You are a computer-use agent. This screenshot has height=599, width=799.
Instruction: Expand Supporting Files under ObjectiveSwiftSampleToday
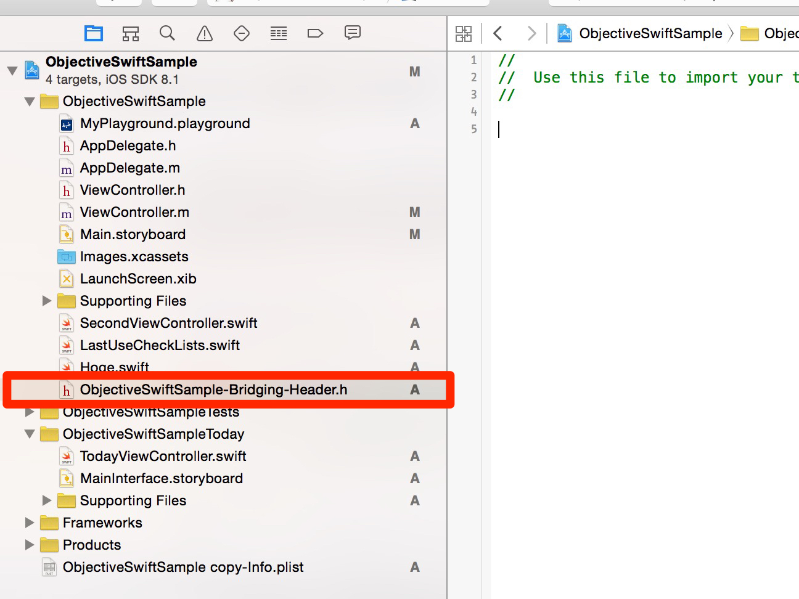(x=47, y=500)
